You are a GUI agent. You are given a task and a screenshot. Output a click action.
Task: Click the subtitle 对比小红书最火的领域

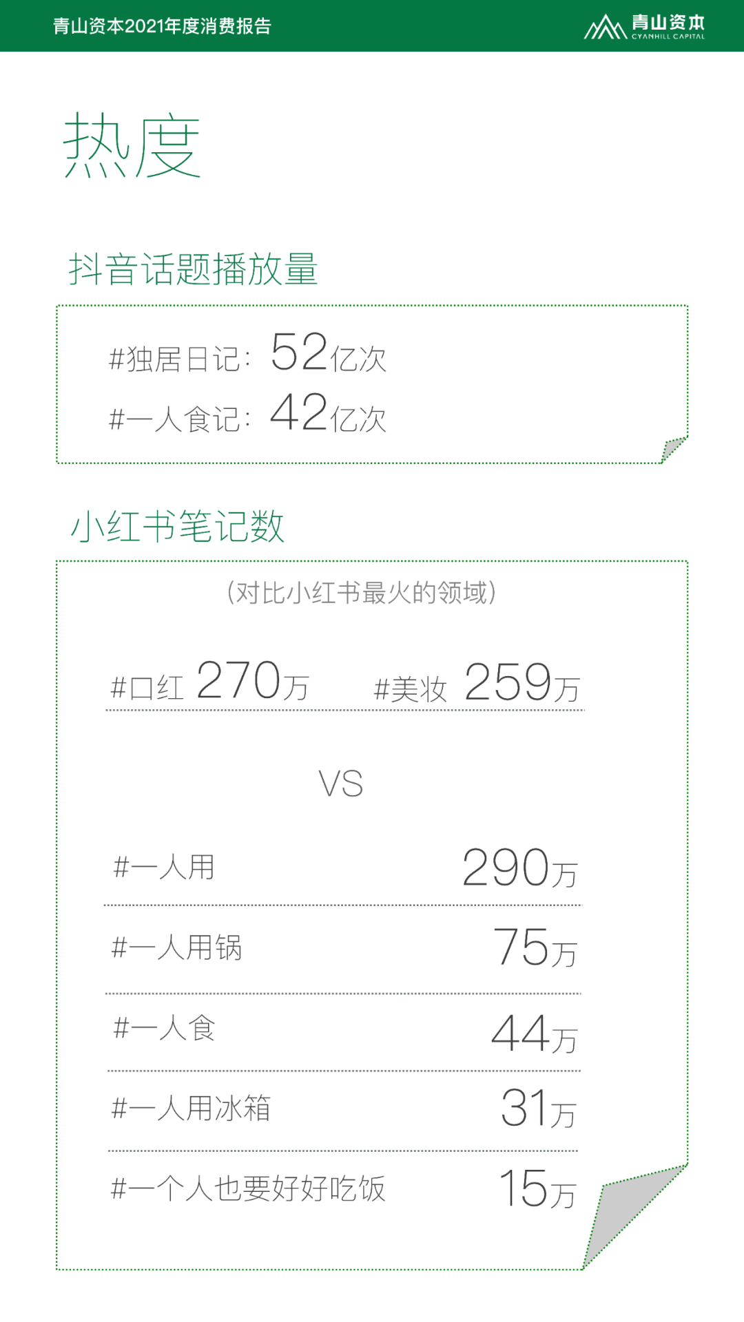[361, 593]
